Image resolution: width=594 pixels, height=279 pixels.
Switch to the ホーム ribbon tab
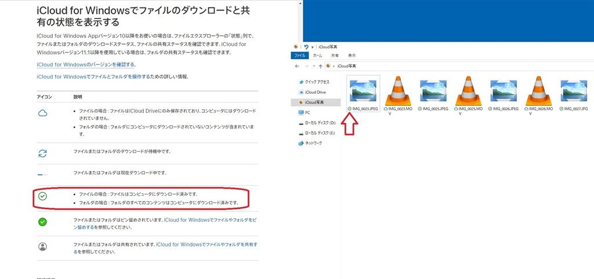point(317,55)
